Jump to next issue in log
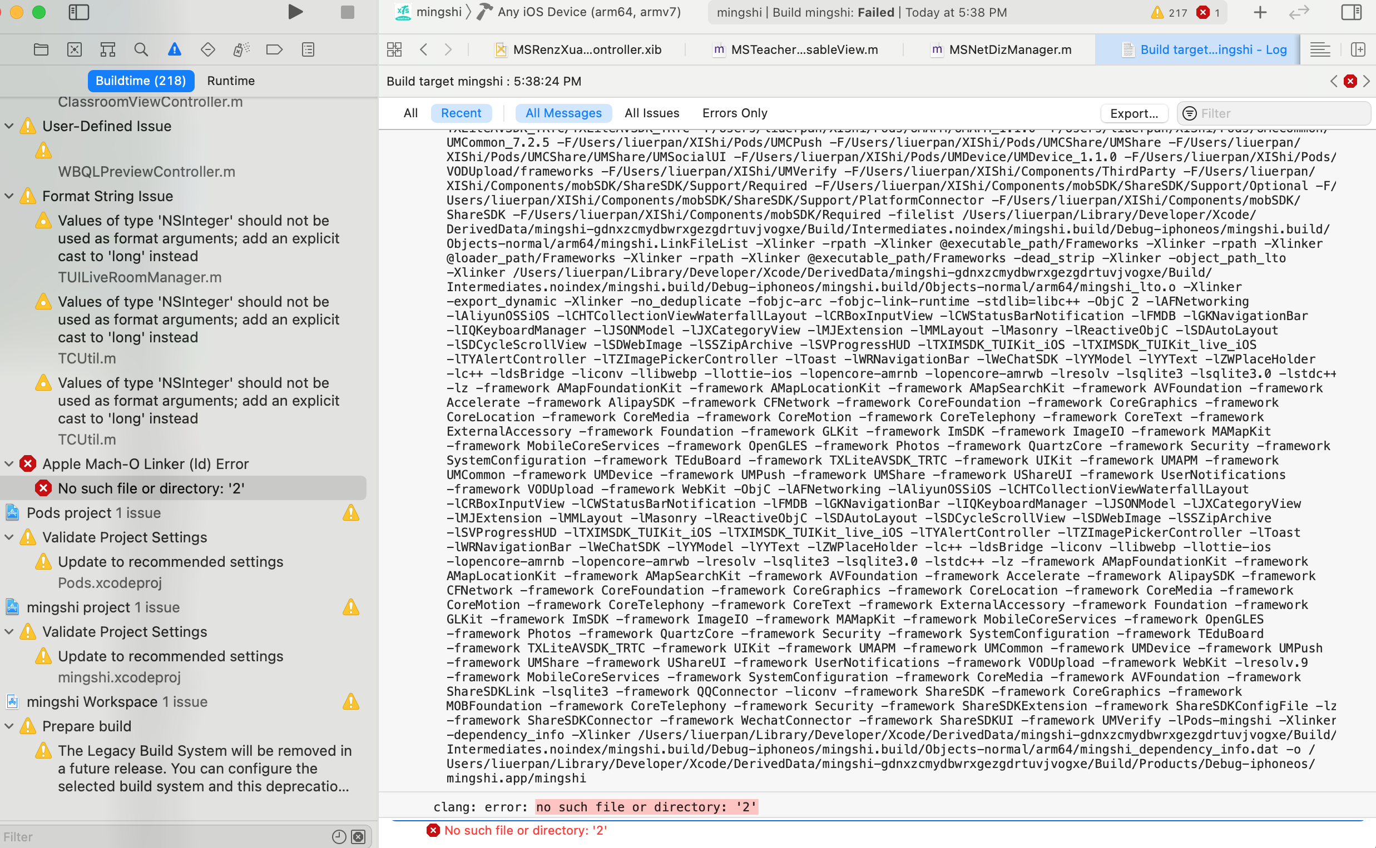Image resolution: width=1376 pixels, height=848 pixels. click(1367, 81)
